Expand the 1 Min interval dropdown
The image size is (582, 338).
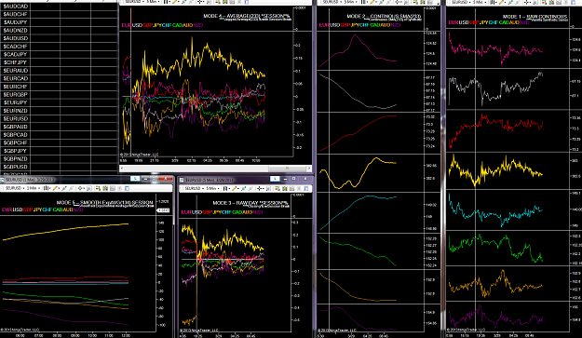point(33,188)
